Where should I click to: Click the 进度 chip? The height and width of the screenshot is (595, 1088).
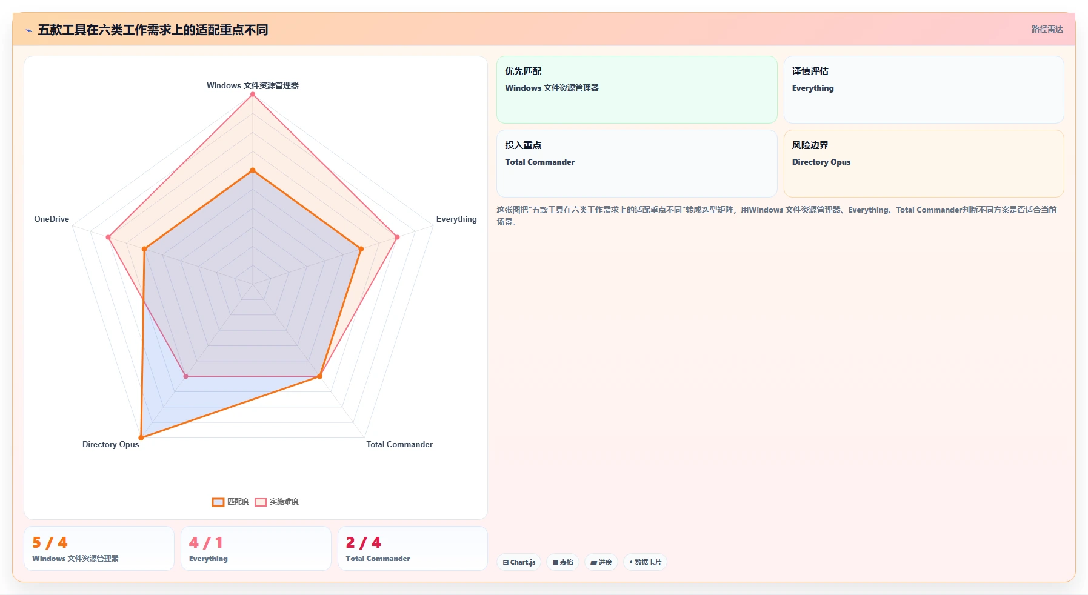click(601, 562)
